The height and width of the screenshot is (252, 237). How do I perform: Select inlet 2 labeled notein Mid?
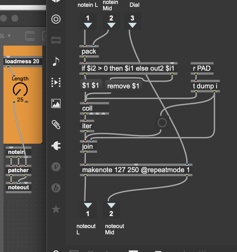[111, 21]
